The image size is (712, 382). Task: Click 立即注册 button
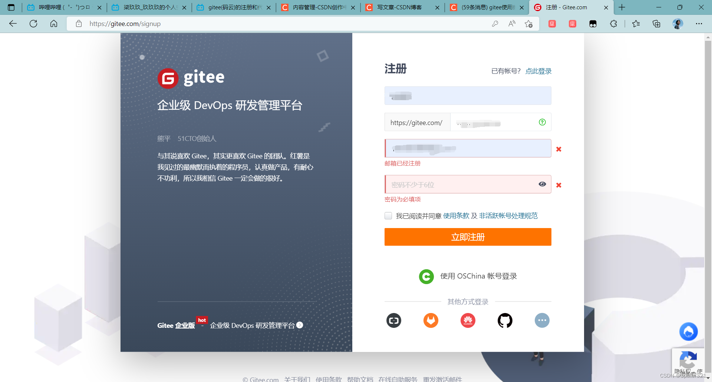pos(468,237)
